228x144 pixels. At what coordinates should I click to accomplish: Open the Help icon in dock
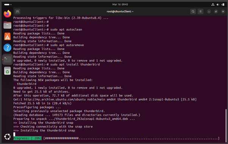[x=8, y=48]
